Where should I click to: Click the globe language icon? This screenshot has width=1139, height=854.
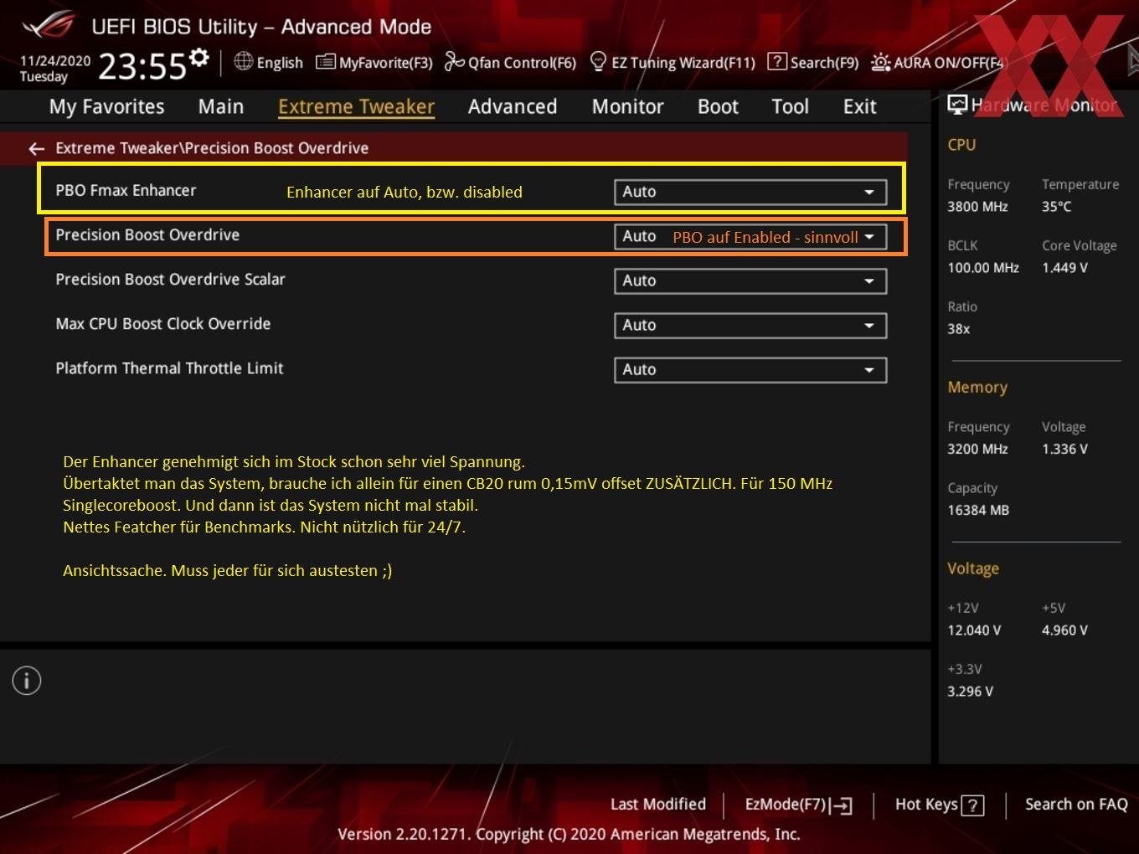coord(243,61)
